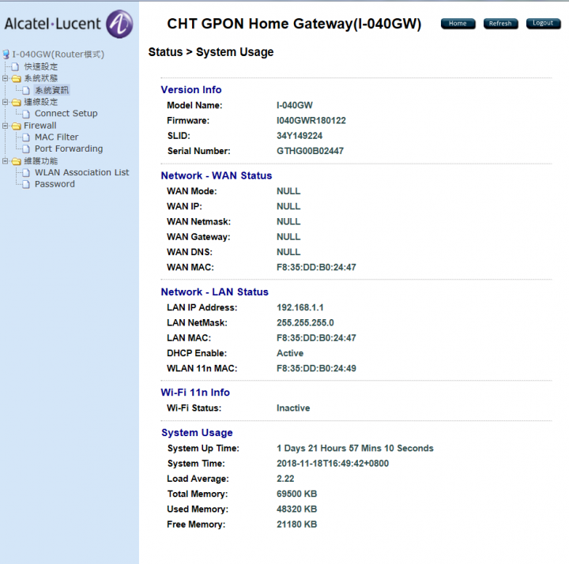The width and height of the screenshot is (569, 564).
Task: Click the WLAN 11n MAC F8:35:DD:B0:24:49
Action: click(x=316, y=369)
